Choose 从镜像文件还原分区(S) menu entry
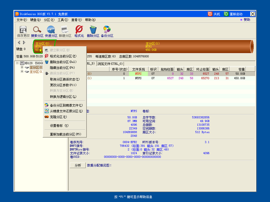 click(65, 111)
